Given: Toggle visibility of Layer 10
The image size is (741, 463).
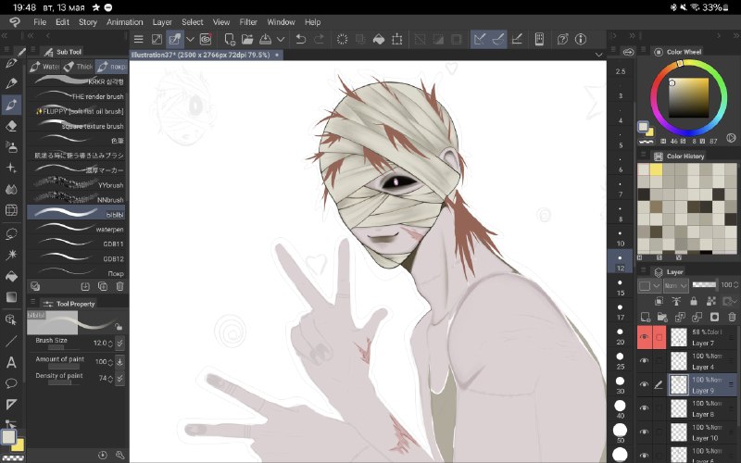Looking at the screenshot, I should click(644, 432).
